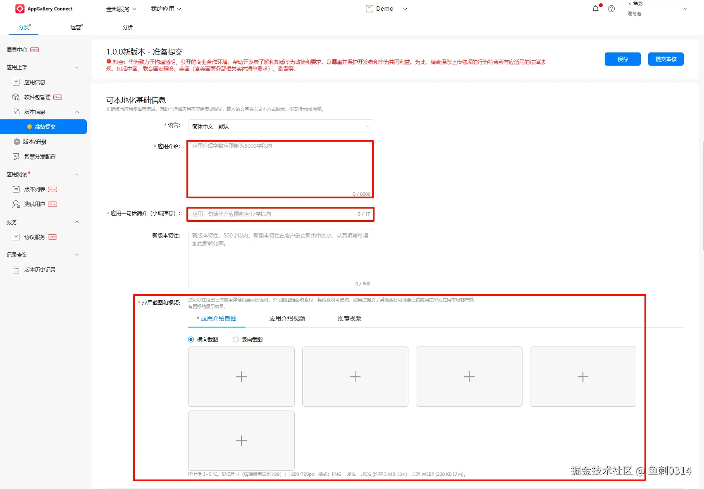Open 智慧分发配置 in the sidebar
Viewport: 704px width, 489px height.
tap(40, 157)
